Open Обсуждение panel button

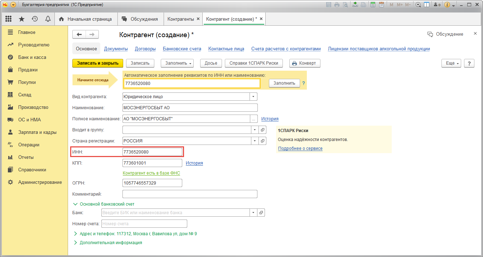(x=445, y=34)
